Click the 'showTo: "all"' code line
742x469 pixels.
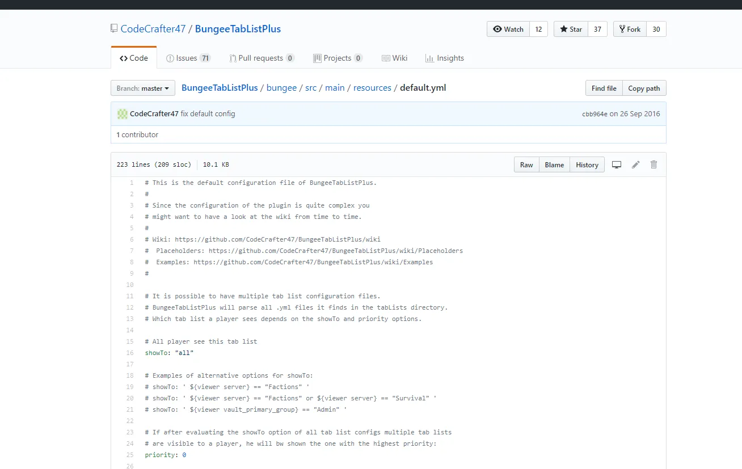click(x=170, y=353)
